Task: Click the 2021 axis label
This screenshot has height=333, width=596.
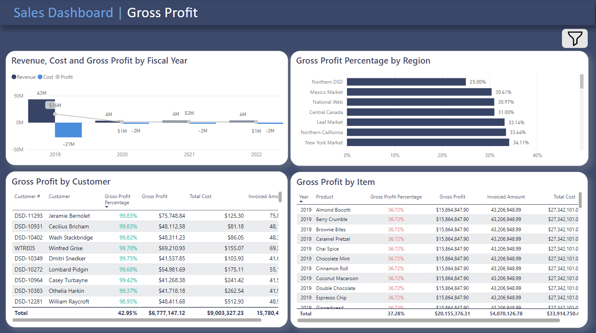Action: [x=189, y=155]
